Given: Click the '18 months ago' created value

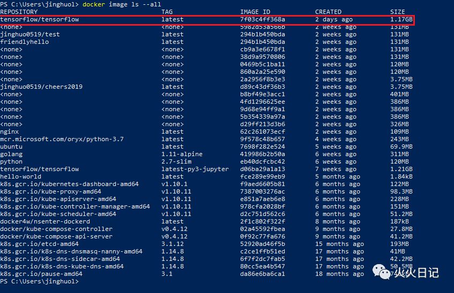Looking at the screenshot, I should click(340, 274).
